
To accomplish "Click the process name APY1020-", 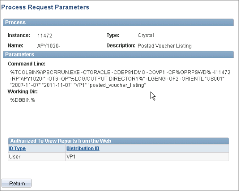I will (49, 46).
